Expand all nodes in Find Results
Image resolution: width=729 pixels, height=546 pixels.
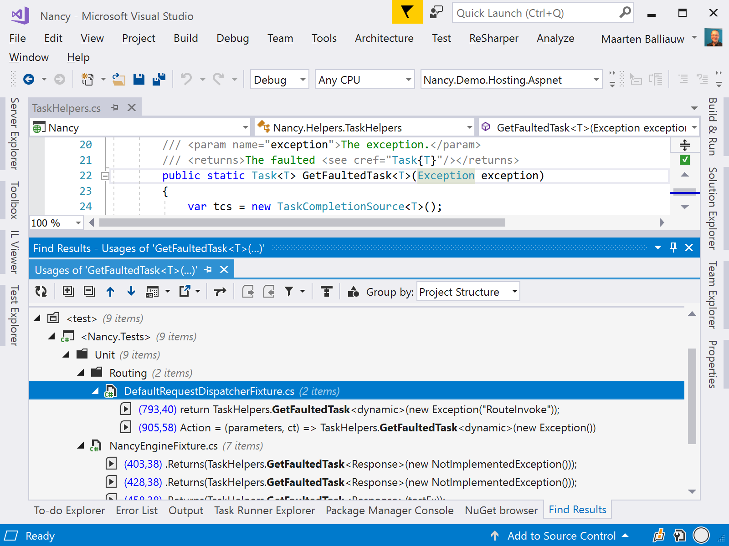coord(68,291)
